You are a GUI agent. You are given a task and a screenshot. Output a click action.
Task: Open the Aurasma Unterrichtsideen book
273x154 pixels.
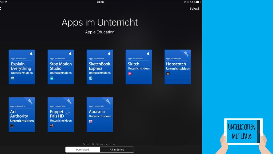click(x=100, y=114)
